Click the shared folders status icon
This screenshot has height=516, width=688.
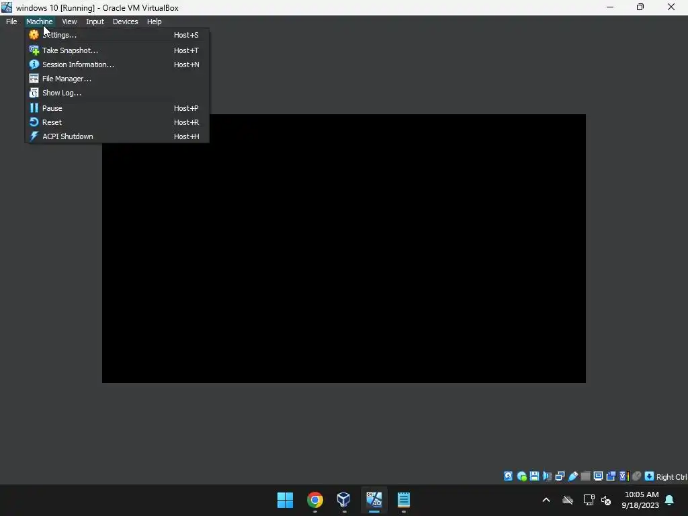coord(585,476)
